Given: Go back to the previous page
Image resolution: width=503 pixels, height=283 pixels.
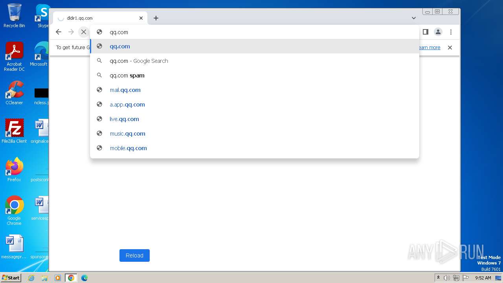Looking at the screenshot, I should pyautogui.click(x=59, y=32).
